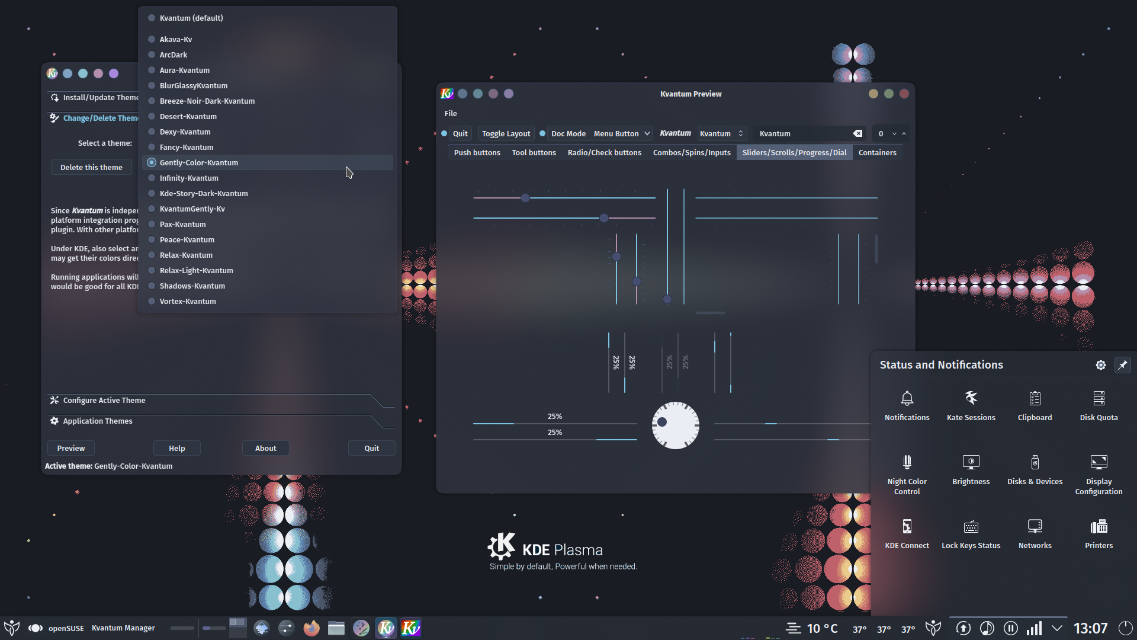Image resolution: width=1137 pixels, height=640 pixels.
Task: Open the paused media player tray icon
Action: click(1010, 628)
